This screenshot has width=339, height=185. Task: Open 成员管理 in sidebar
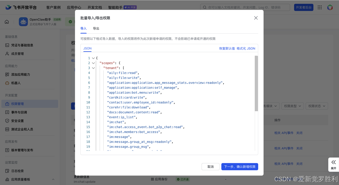17,54
